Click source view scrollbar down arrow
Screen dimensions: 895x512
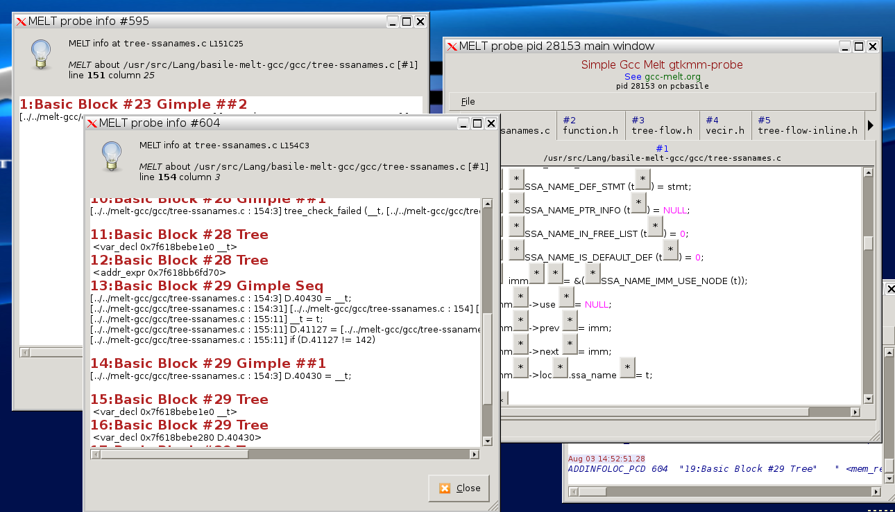pos(868,399)
